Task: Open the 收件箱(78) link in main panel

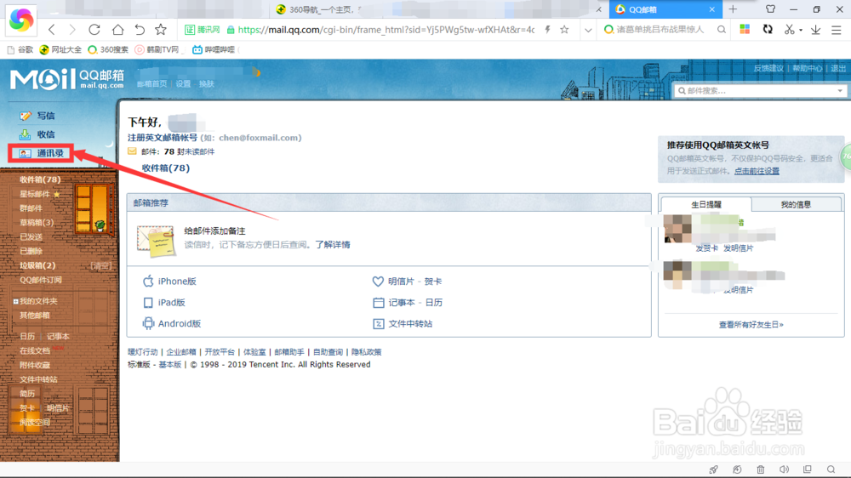Action: [x=166, y=168]
